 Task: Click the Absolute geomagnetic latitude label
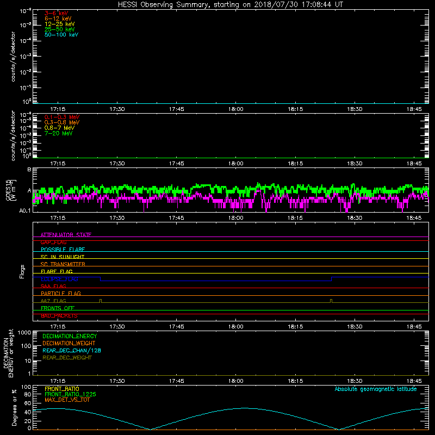[376, 389]
